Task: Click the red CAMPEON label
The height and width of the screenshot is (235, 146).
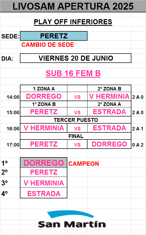Action: (84, 164)
